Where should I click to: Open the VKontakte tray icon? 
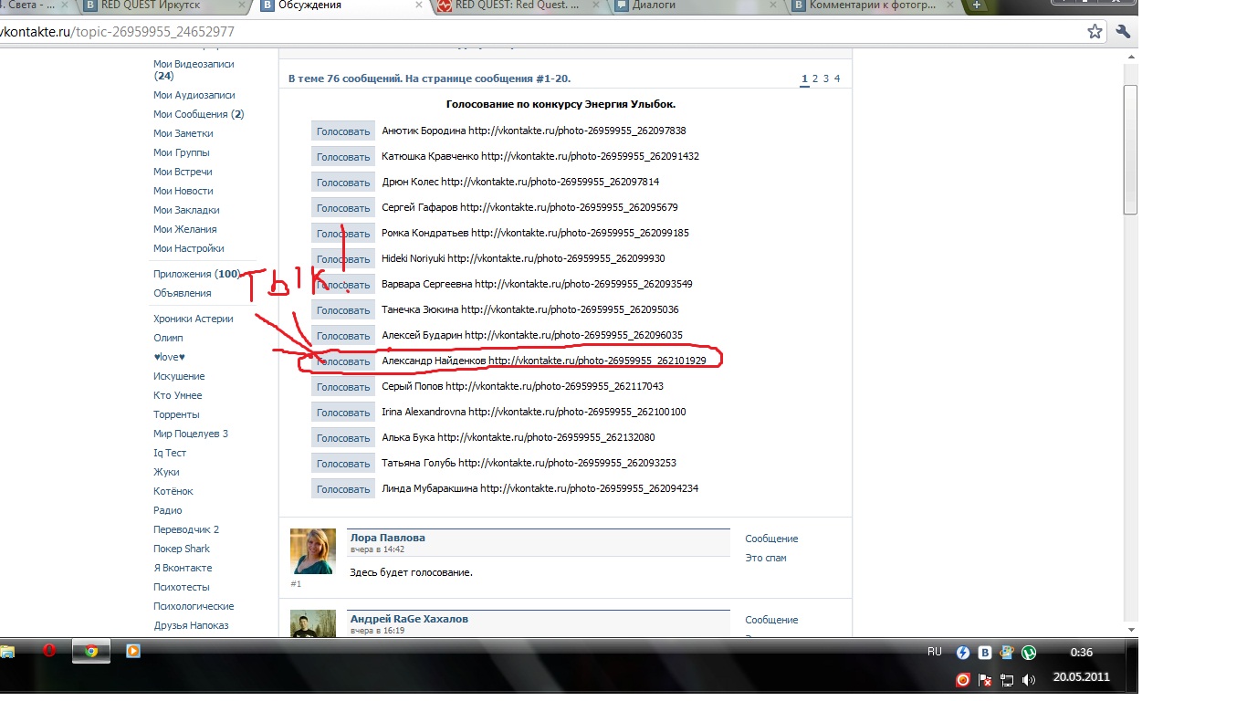click(x=985, y=653)
